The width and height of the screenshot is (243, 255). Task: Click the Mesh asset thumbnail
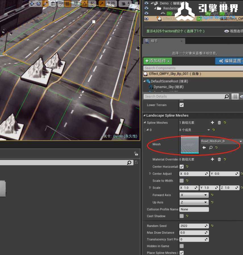coord(190,144)
